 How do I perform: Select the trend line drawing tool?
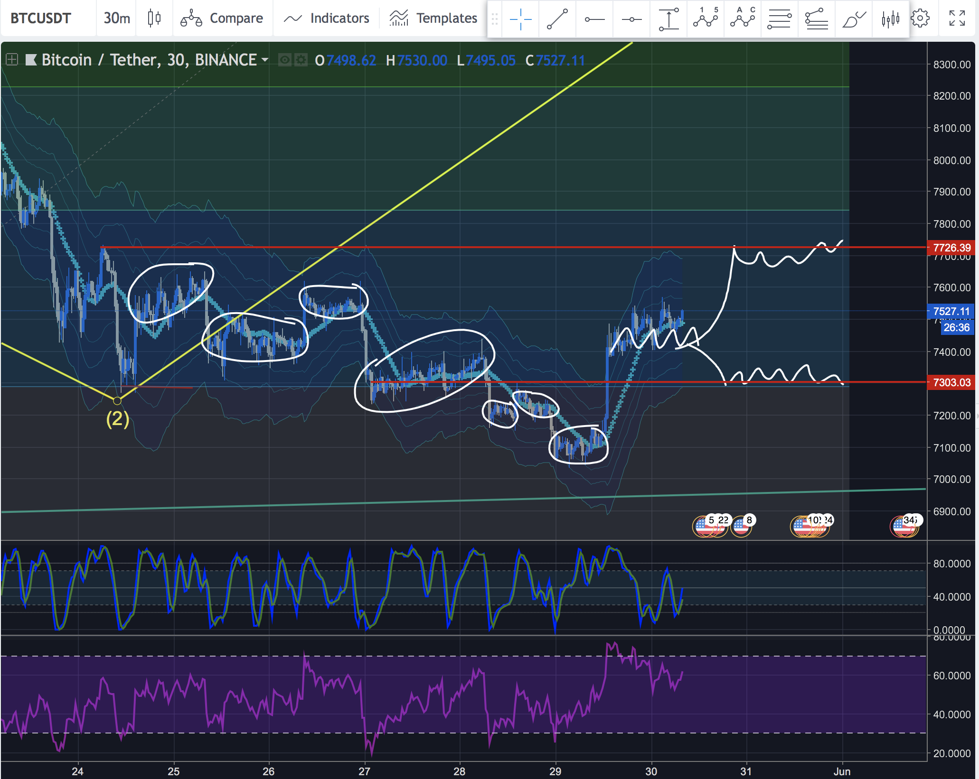[557, 19]
